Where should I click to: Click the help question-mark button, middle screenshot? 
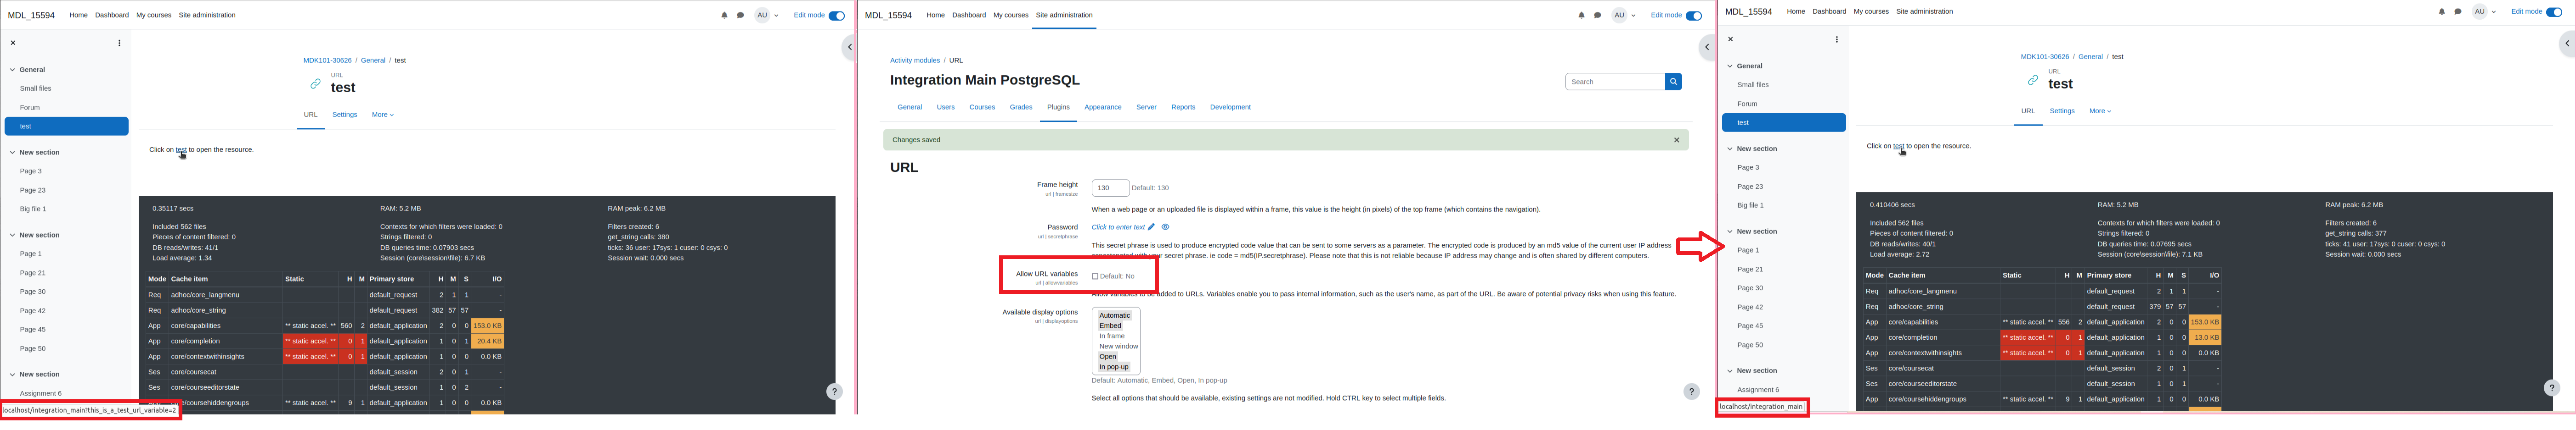tap(1691, 392)
